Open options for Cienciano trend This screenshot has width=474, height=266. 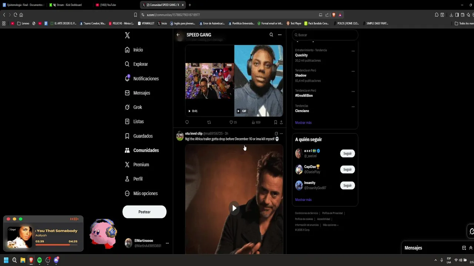pos(353,107)
